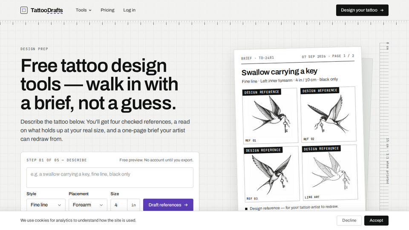Select the LINE ART swallow thumbnail

point(330,172)
